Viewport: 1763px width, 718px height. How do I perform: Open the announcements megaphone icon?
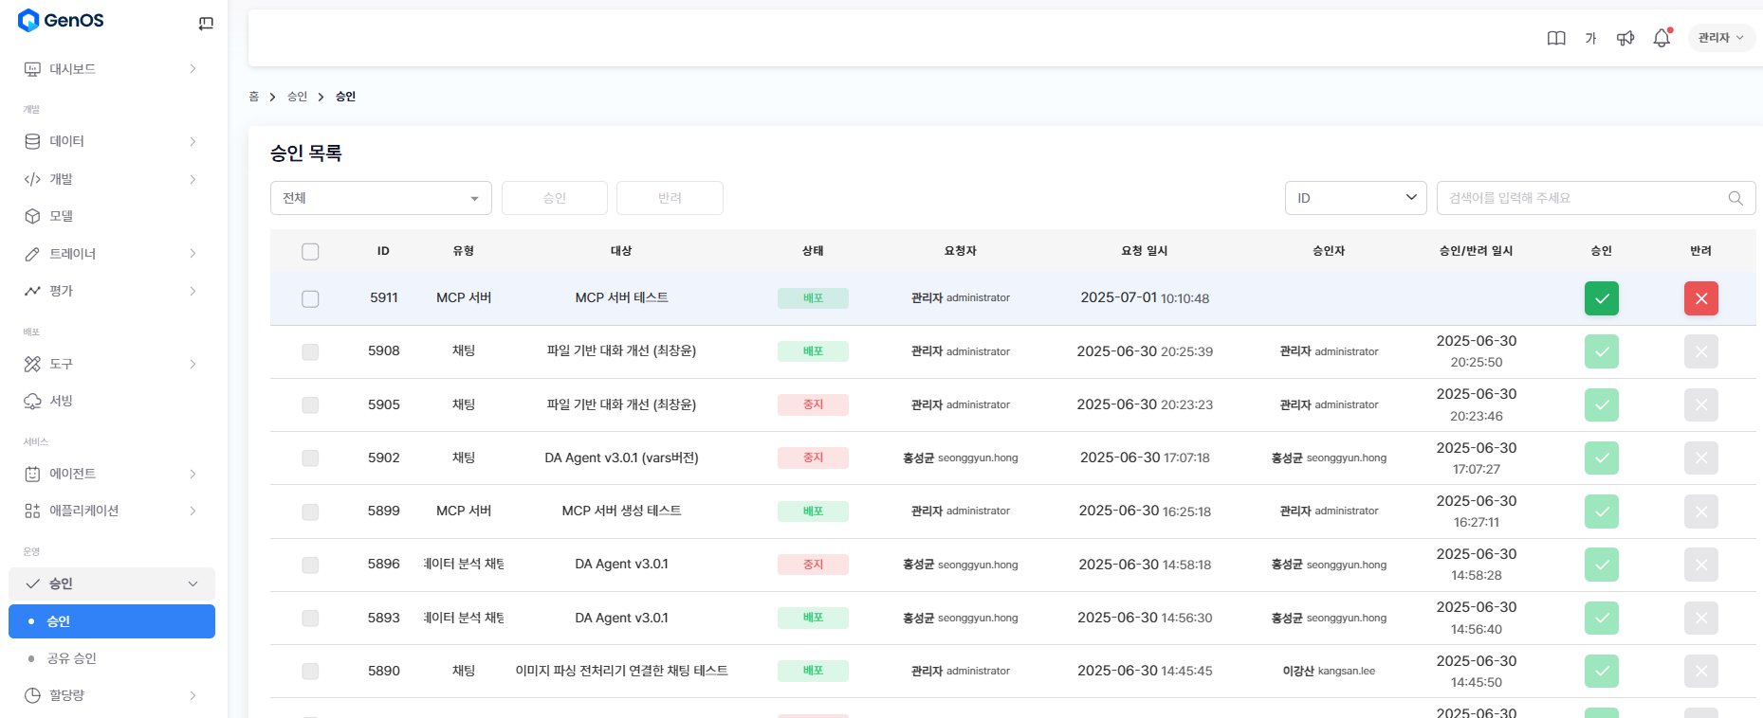coord(1625,38)
